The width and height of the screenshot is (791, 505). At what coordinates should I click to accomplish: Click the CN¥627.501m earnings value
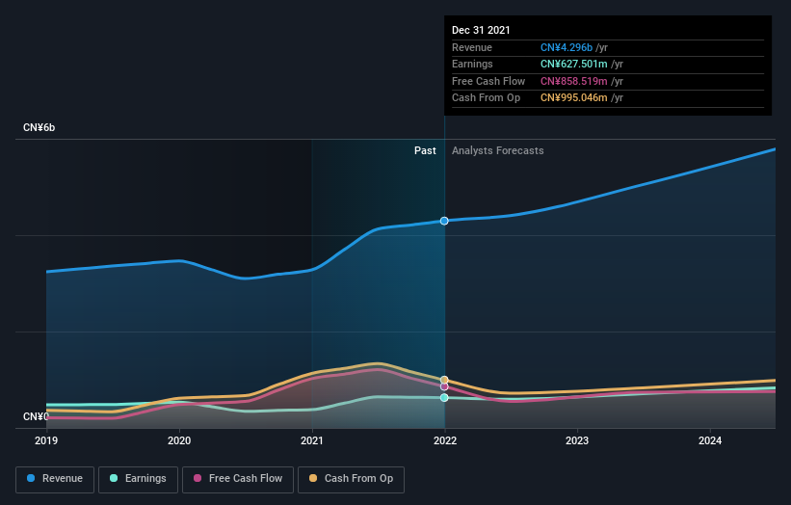tap(574, 64)
